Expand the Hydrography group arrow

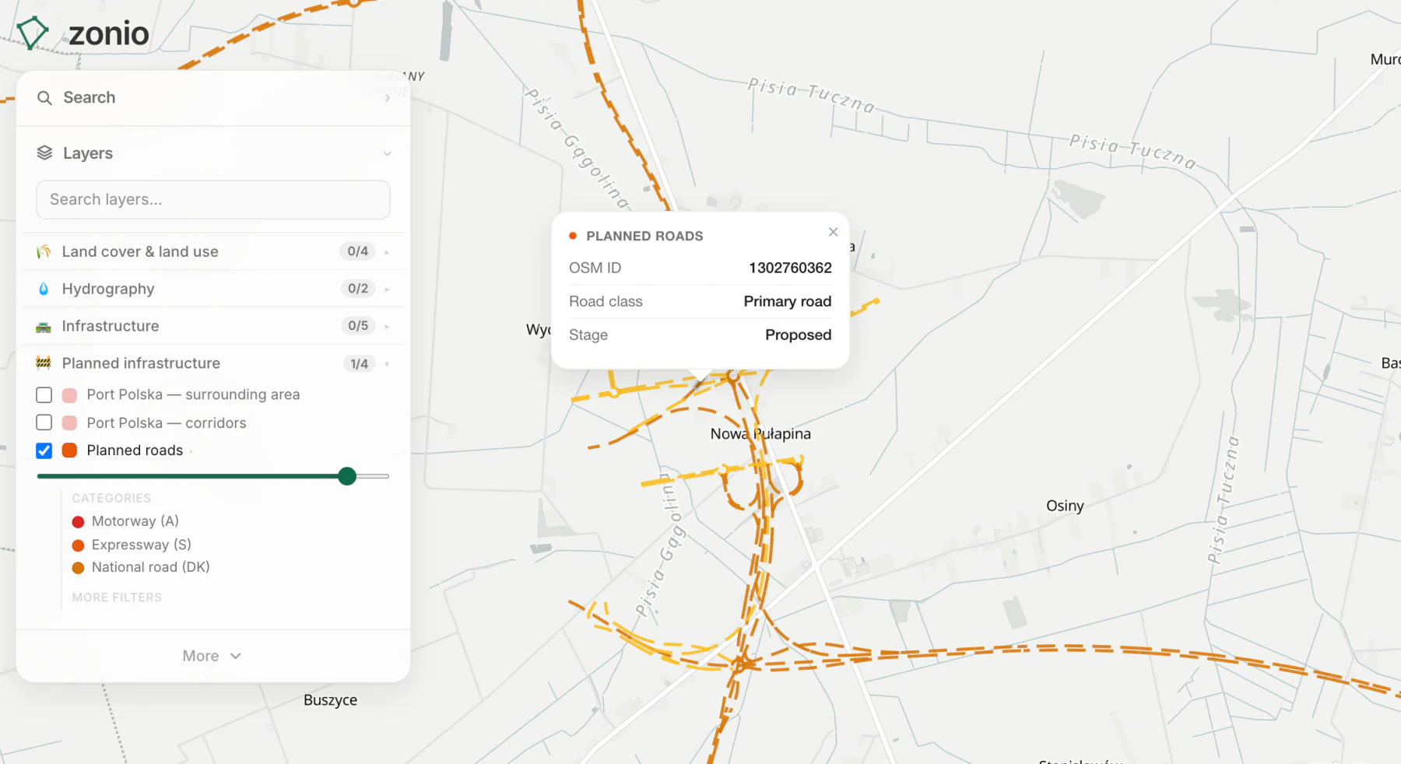387,289
